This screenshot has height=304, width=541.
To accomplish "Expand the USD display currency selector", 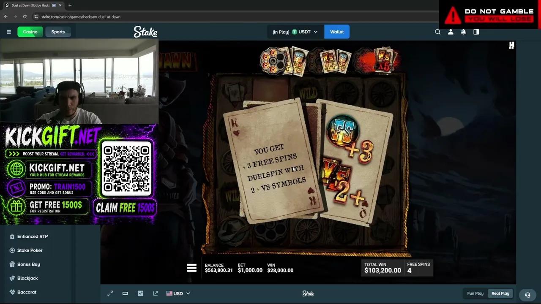I will pyautogui.click(x=178, y=293).
